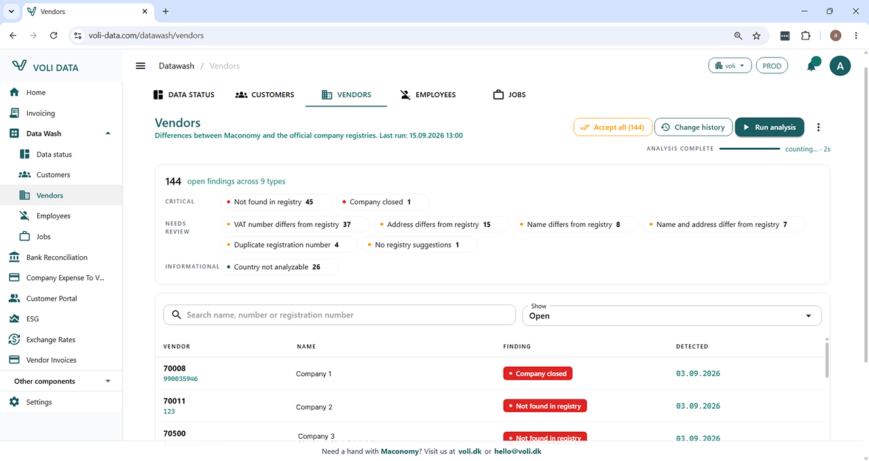Image resolution: width=869 pixels, height=461 pixels.
Task: Click the PROD environment badge
Action: coord(772,66)
